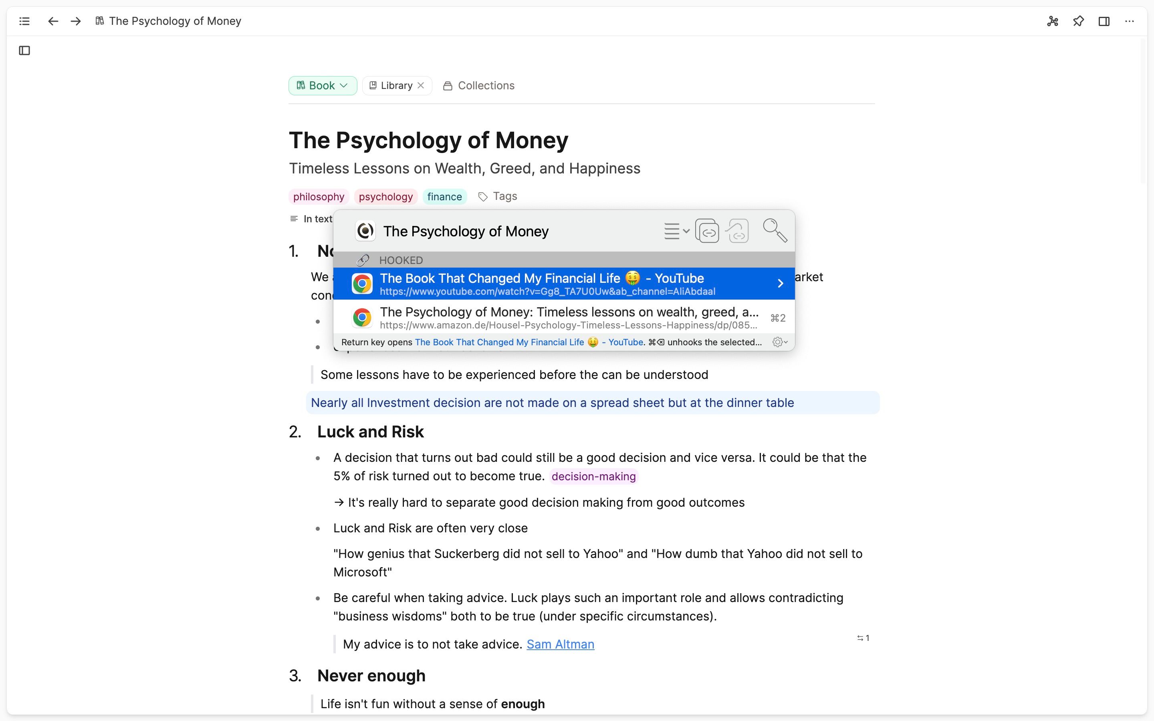This screenshot has width=1154, height=721.
Task: Go forward with the right arrow
Action: (76, 21)
